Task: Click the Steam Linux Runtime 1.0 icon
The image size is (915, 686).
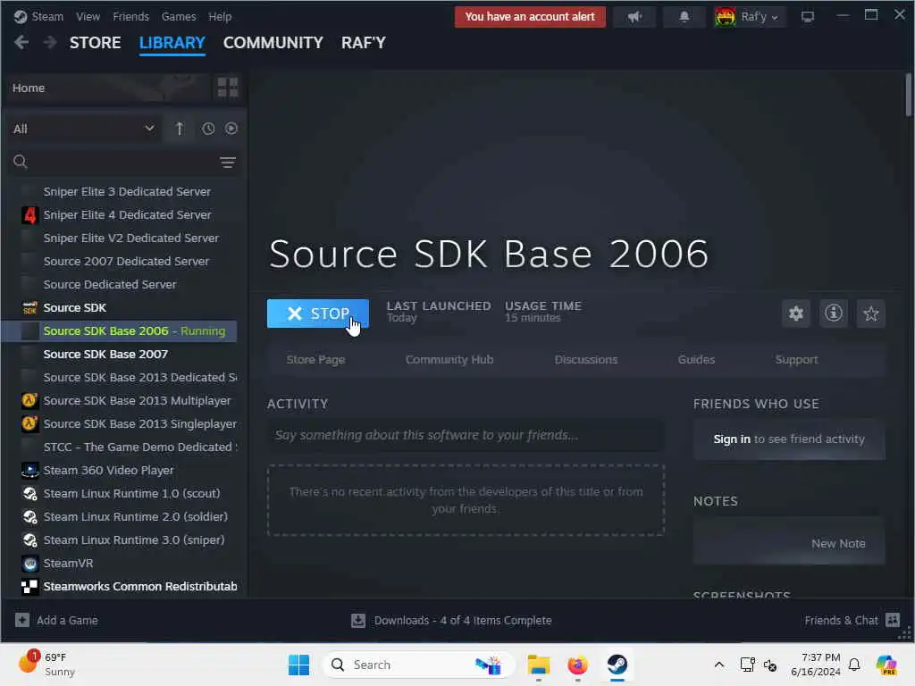Action: 29,493
